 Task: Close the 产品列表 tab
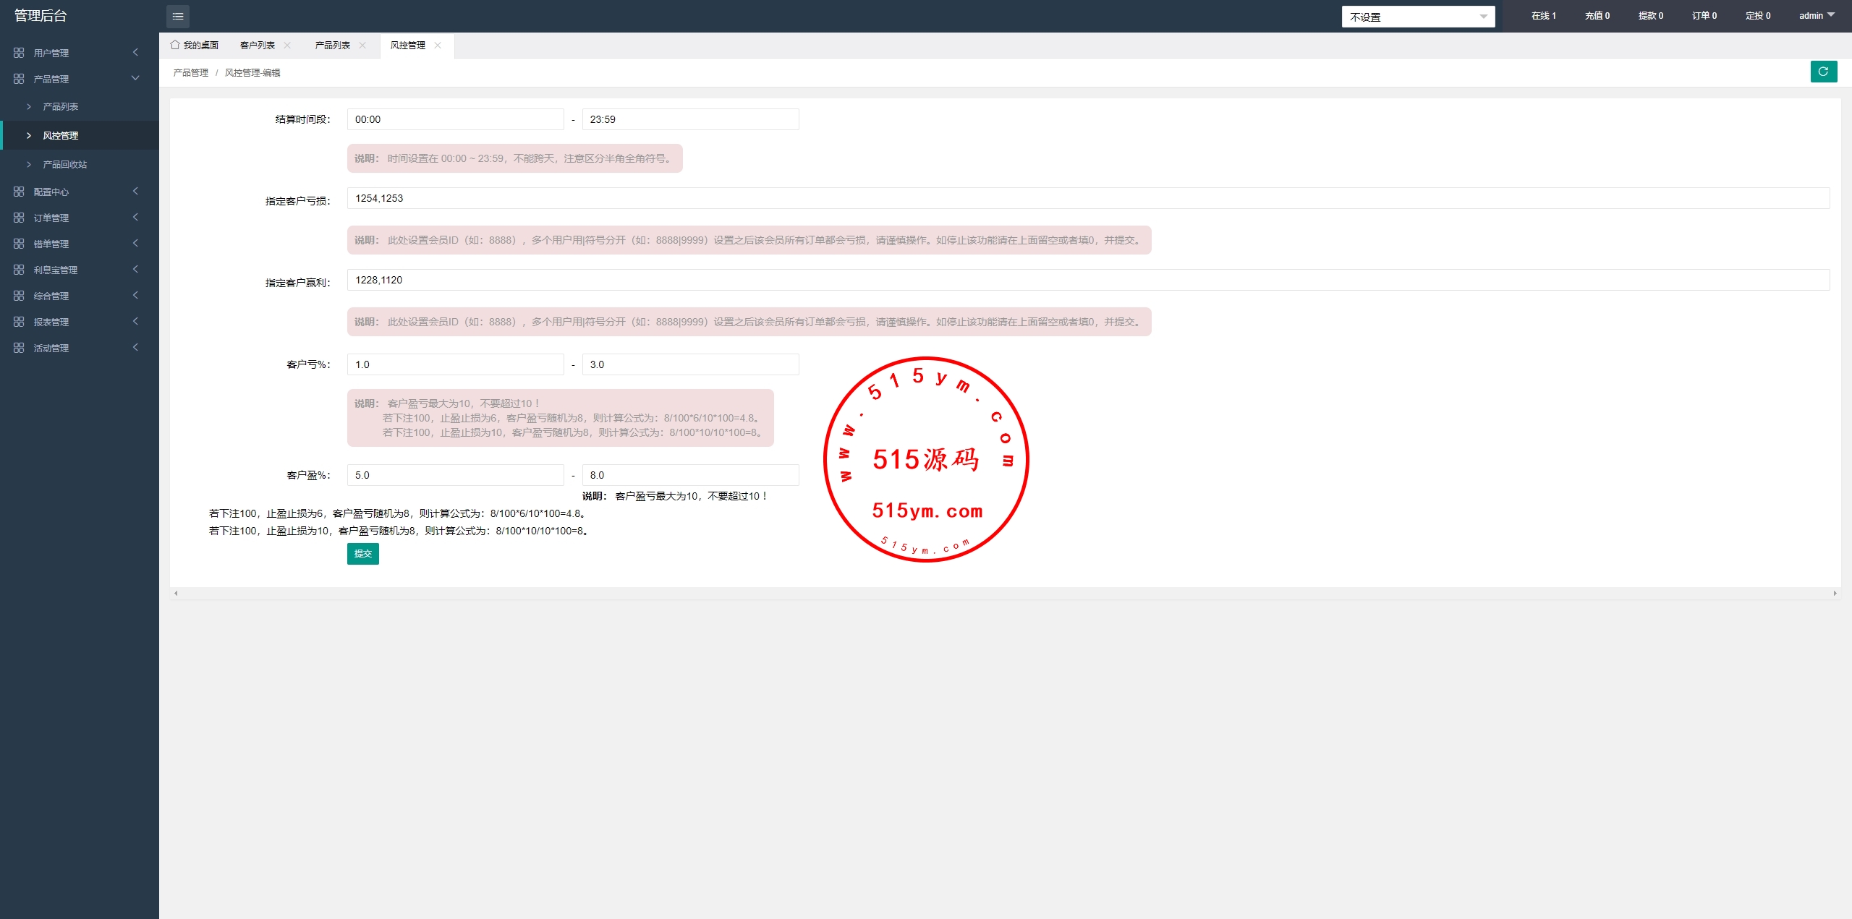tap(362, 45)
